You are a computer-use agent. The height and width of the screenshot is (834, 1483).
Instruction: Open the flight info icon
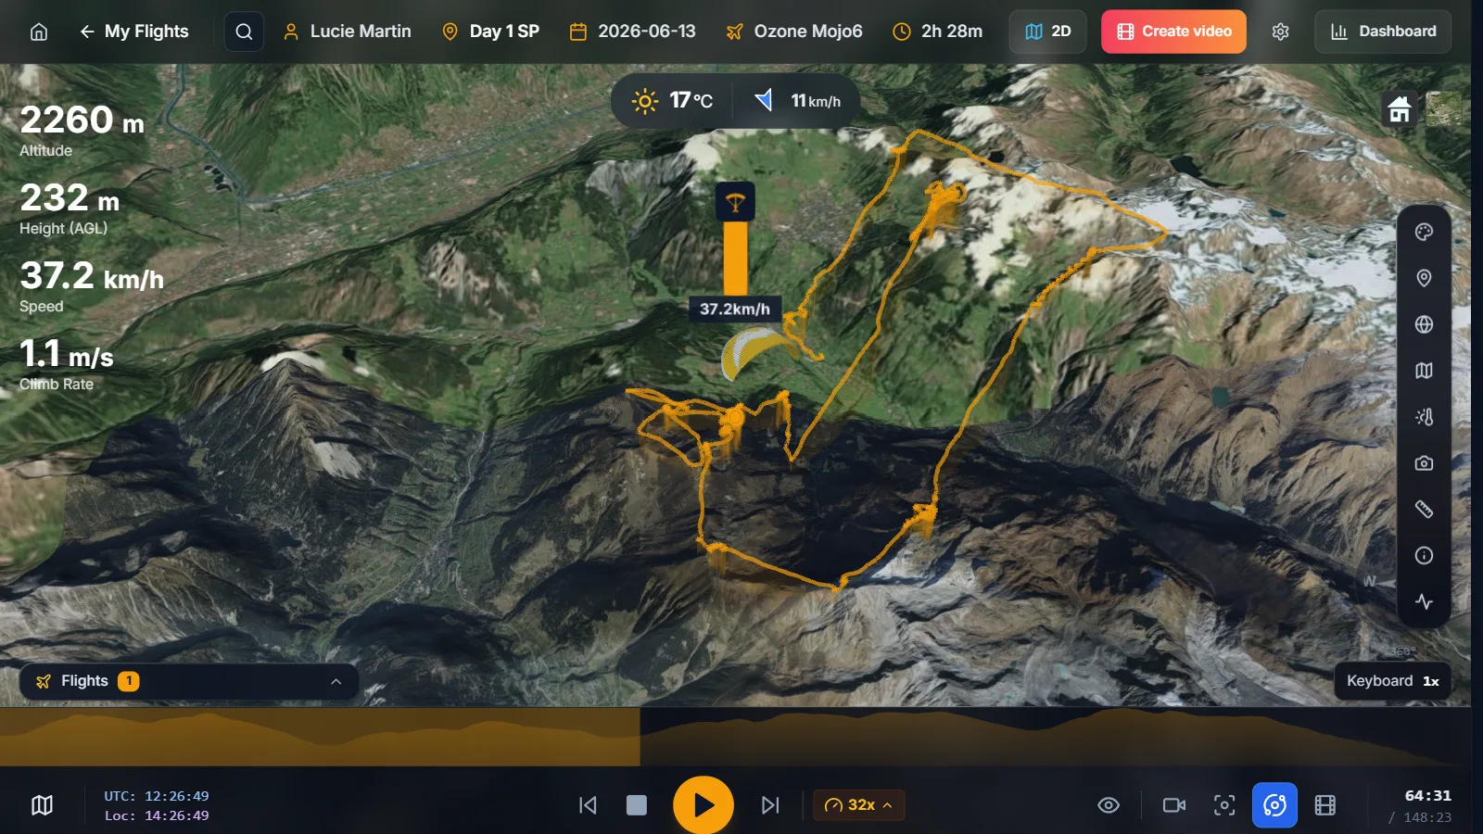[x=1425, y=555]
